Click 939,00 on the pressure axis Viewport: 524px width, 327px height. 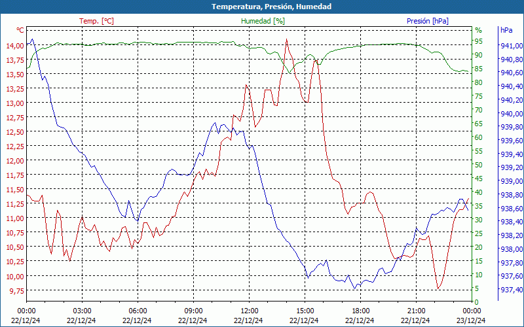511,181
